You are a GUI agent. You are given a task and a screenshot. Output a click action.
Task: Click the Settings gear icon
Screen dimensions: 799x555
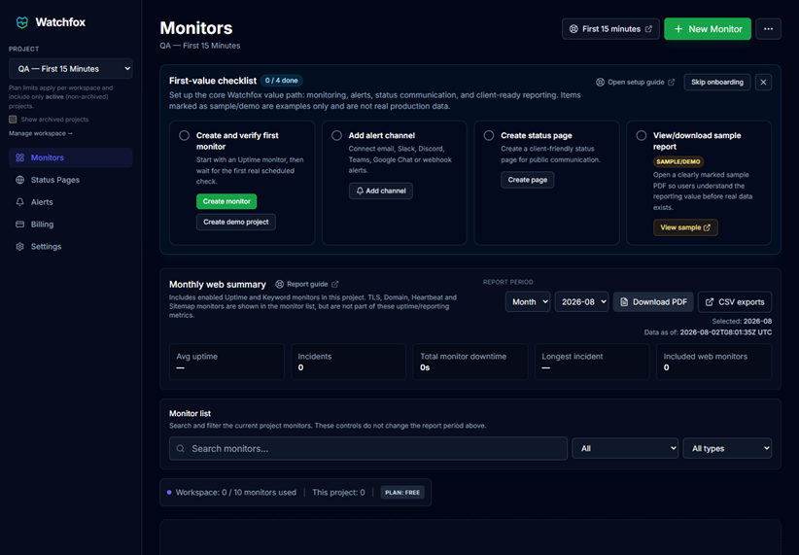tap(19, 247)
